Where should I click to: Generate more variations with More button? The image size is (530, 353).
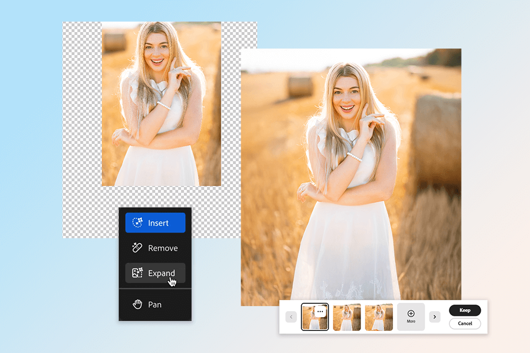coord(411,317)
